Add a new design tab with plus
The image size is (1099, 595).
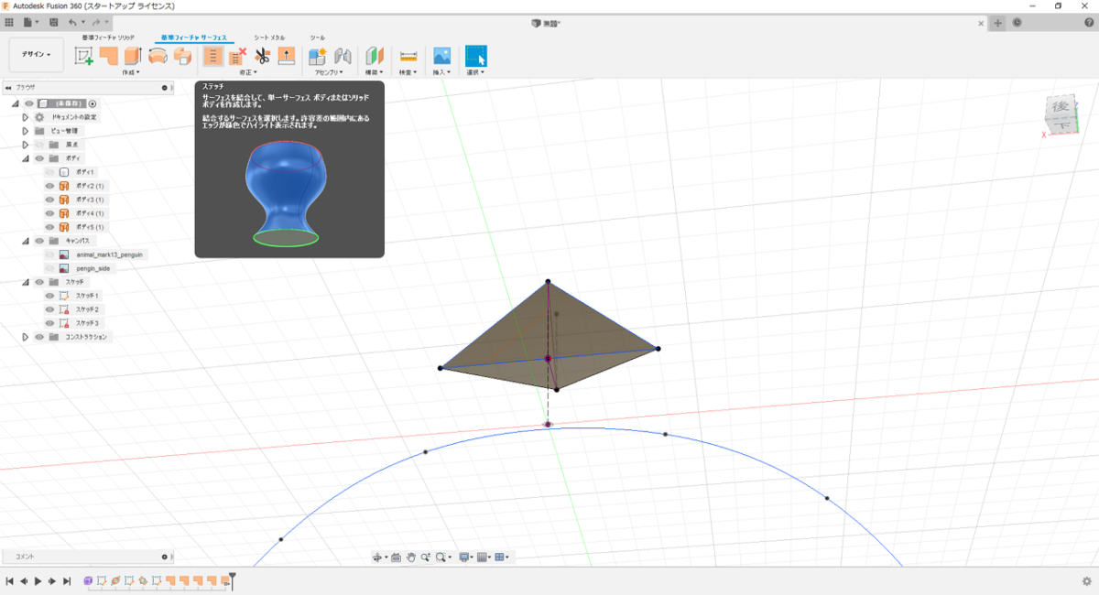click(x=997, y=23)
